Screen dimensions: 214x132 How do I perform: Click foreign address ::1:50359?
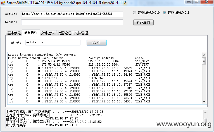tap(96, 78)
